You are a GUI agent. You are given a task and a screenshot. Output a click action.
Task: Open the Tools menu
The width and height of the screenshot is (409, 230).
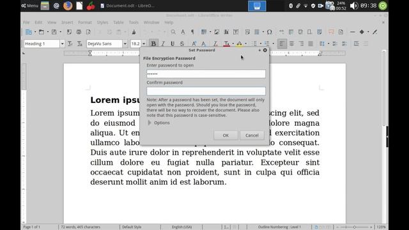tap(134, 22)
